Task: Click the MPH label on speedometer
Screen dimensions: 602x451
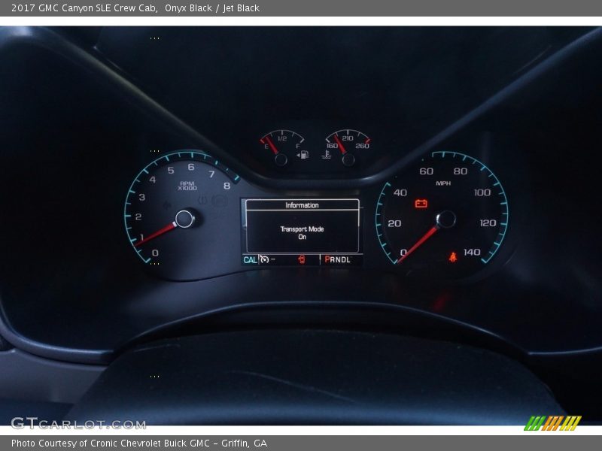Action: [x=443, y=183]
